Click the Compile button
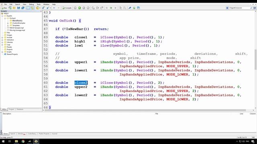 tap(67, 8)
